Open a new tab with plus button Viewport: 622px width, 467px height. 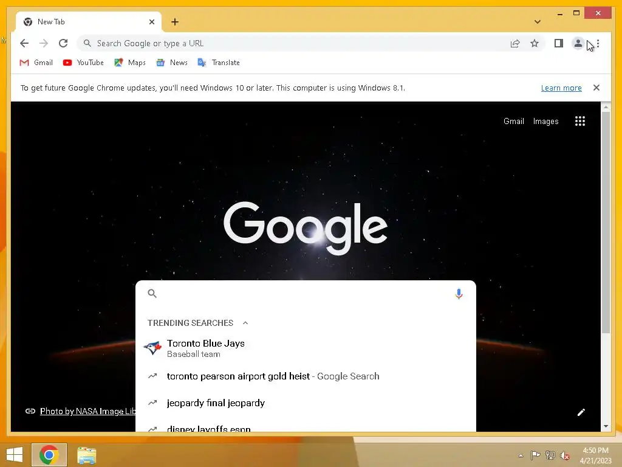(175, 22)
